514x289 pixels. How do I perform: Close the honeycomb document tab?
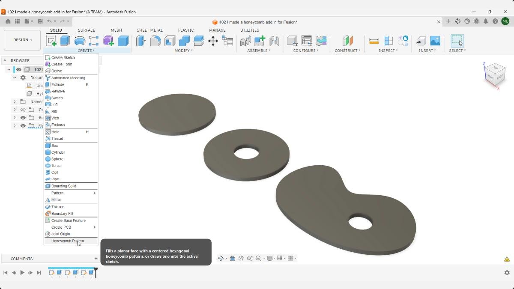point(439,22)
